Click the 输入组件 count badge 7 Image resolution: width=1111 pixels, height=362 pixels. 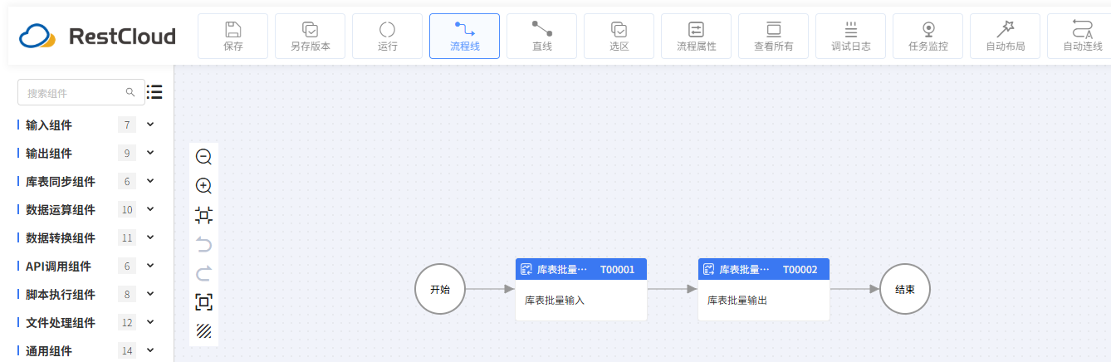pyautogui.click(x=127, y=125)
